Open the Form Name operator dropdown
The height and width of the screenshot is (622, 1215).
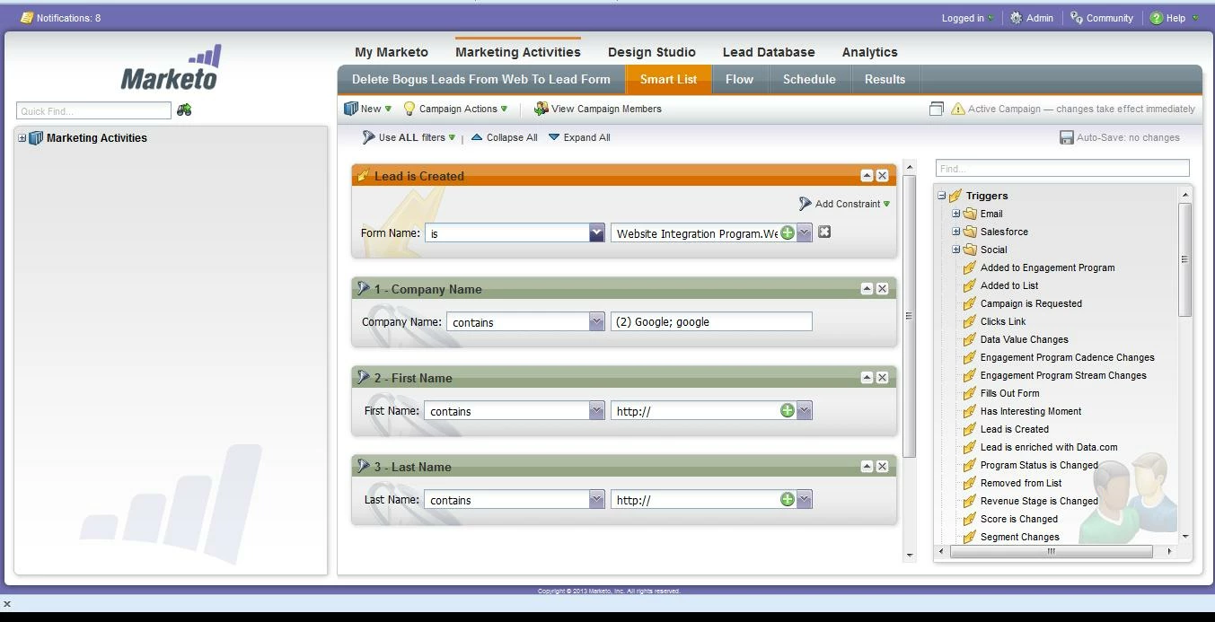coord(597,233)
